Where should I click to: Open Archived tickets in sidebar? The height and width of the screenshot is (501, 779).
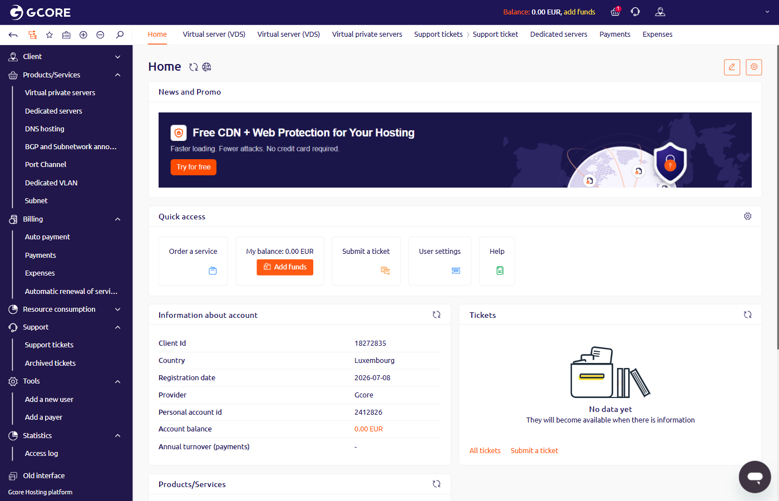pyautogui.click(x=50, y=364)
